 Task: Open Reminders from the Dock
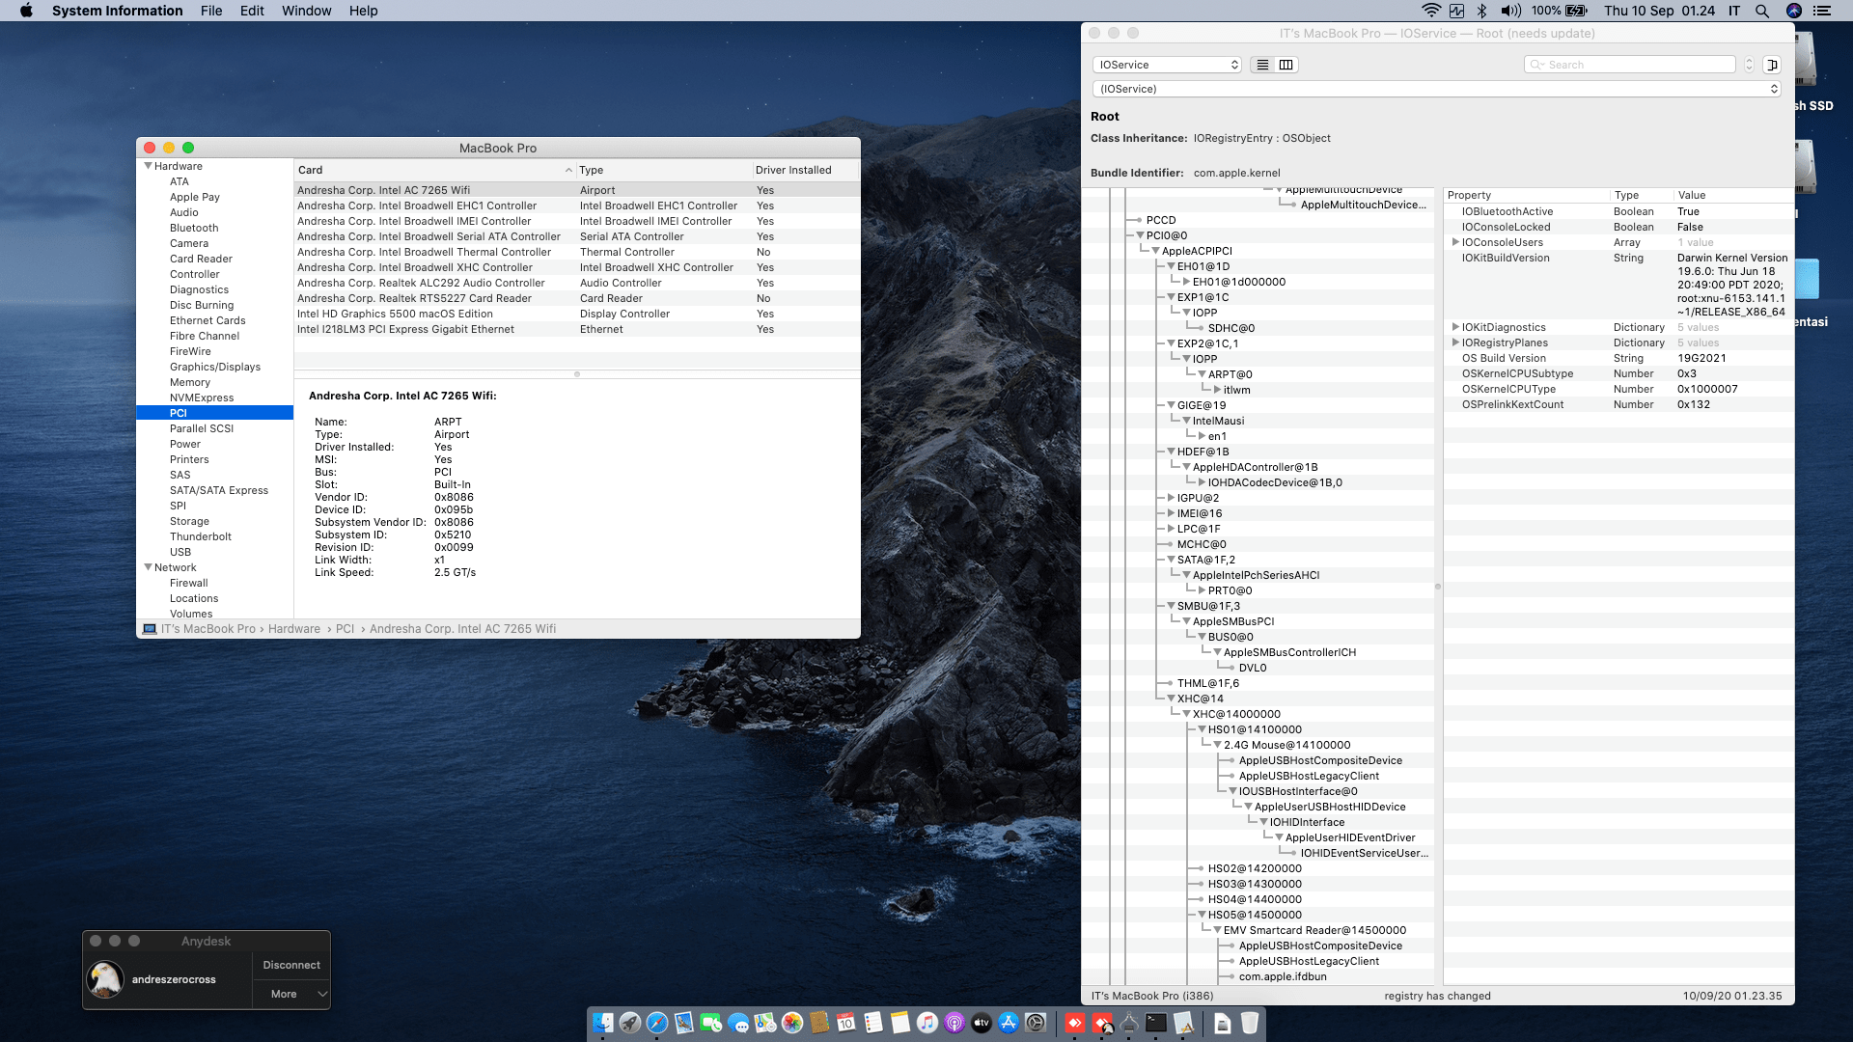(873, 1023)
